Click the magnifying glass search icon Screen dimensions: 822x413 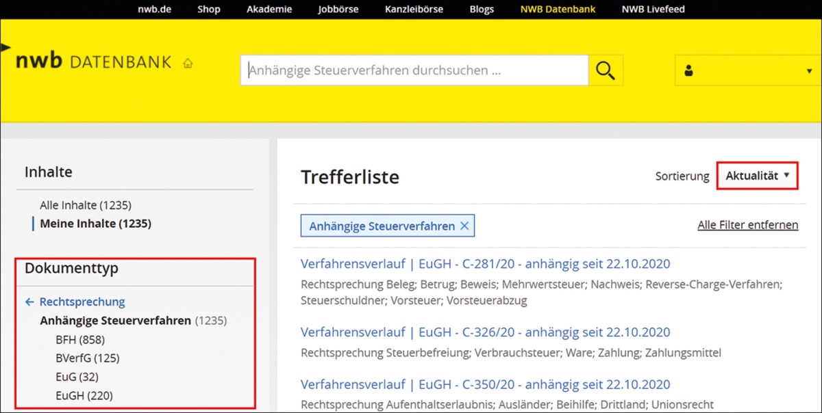tap(606, 70)
